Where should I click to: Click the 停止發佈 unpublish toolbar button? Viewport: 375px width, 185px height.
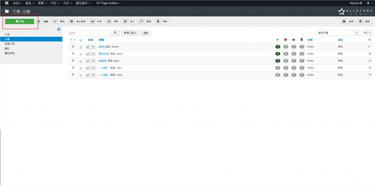pyautogui.click(x=78, y=22)
